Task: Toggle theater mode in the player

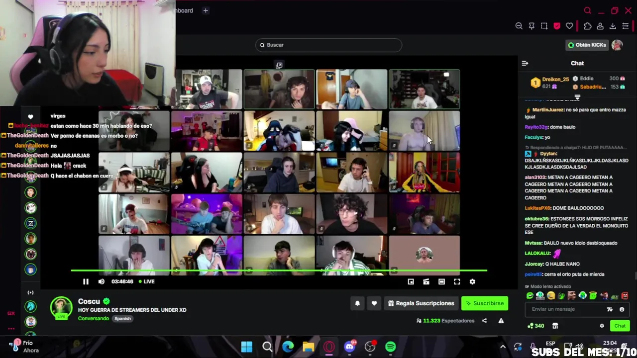Action: 441,282
